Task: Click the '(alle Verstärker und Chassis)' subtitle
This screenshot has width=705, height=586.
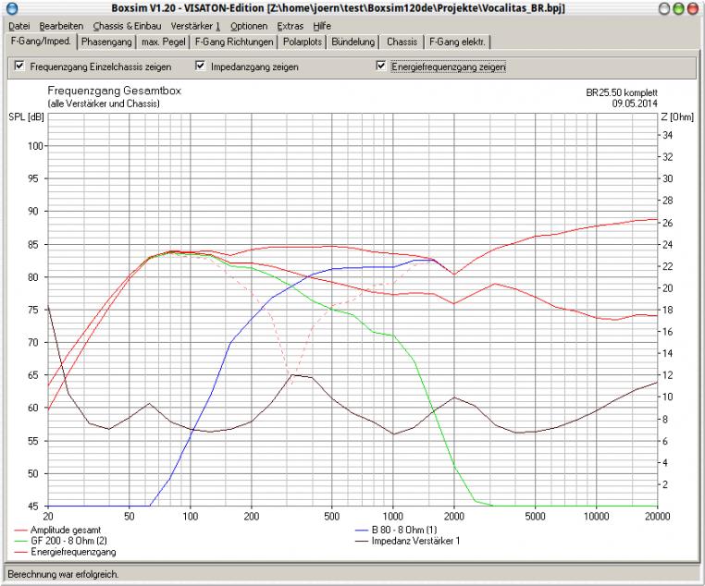Action: click(x=104, y=104)
